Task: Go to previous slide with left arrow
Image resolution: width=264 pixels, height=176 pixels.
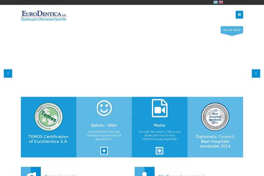Action: pyautogui.click(x=8, y=73)
